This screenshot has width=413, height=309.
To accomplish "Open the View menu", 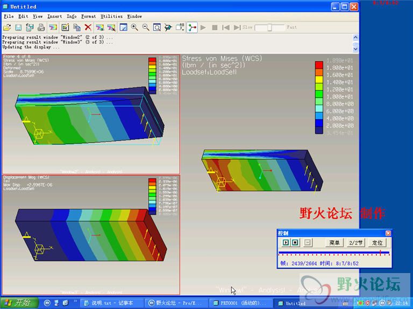I will 38,16.
